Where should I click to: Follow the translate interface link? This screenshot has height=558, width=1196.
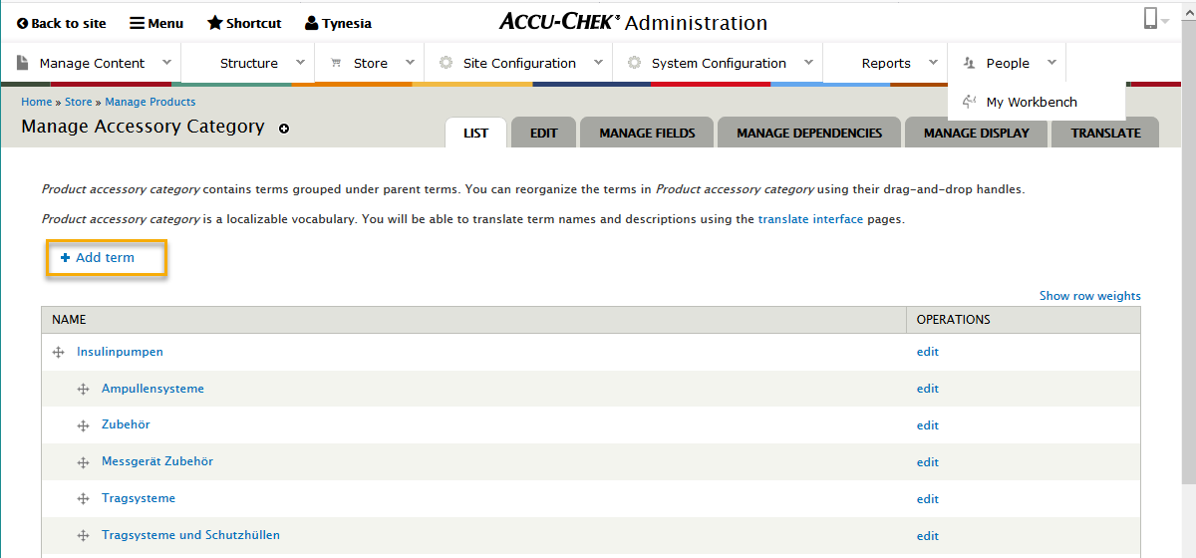pos(810,219)
